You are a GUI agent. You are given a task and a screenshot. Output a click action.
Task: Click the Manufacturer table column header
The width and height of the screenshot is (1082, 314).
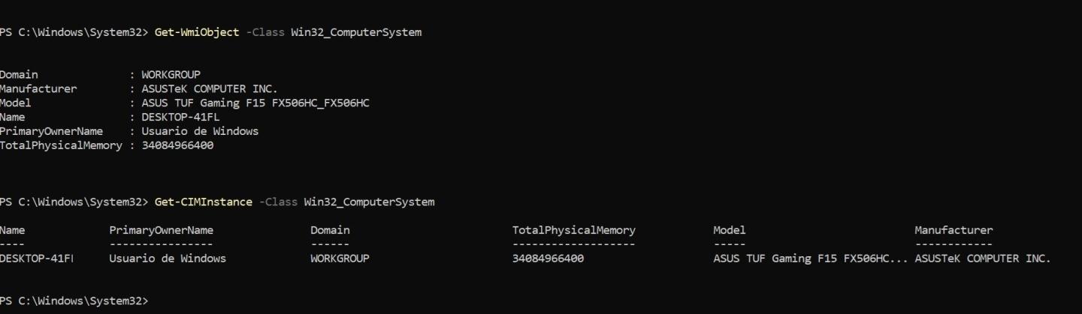[954, 230]
